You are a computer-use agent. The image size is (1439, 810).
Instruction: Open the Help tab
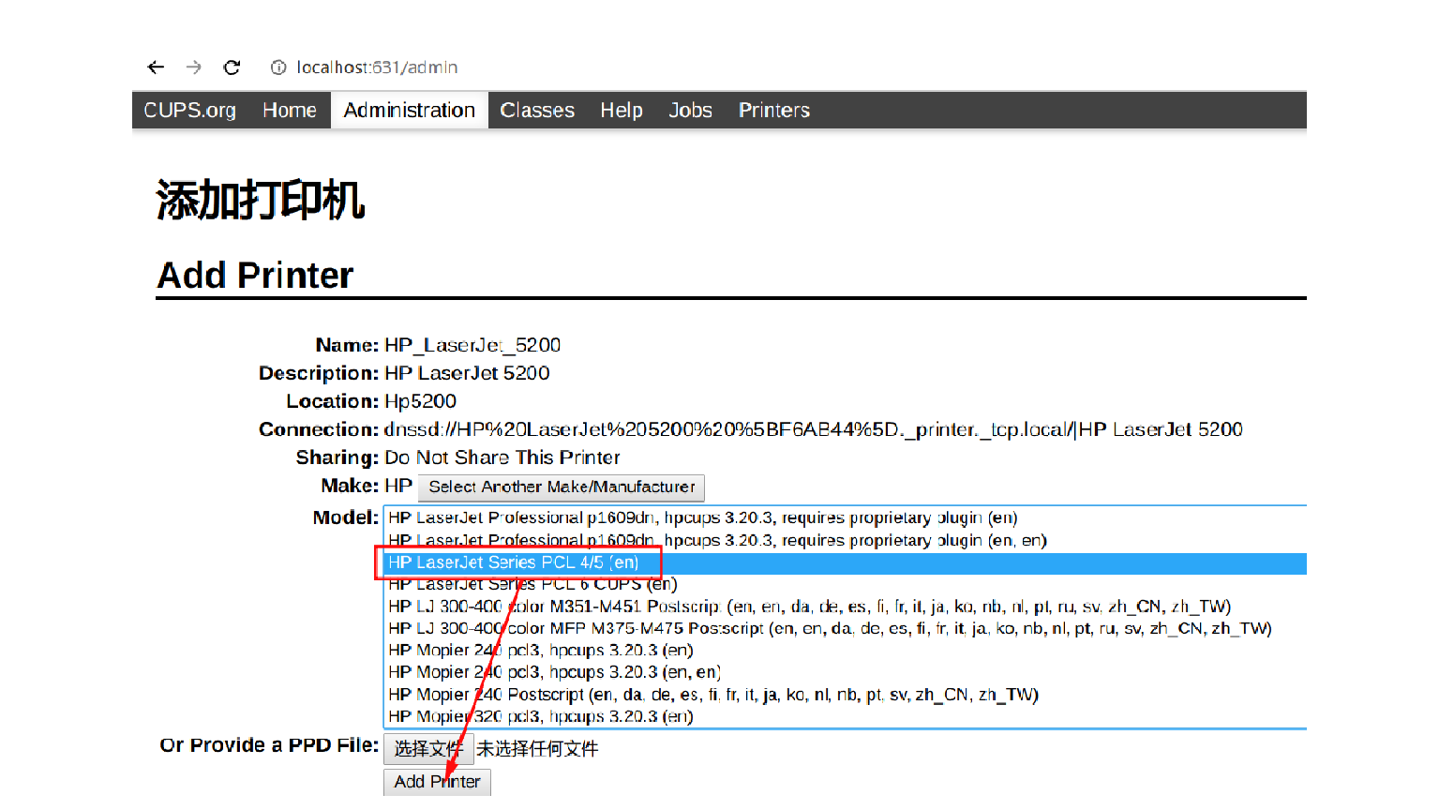pos(622,111)
